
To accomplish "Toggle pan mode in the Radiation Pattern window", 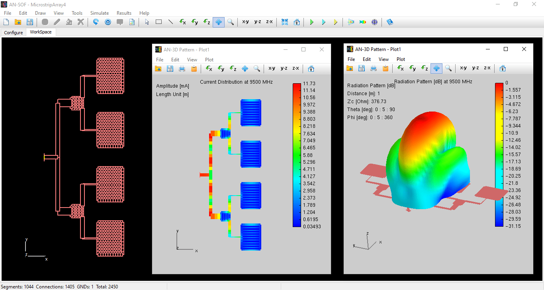I will [x=436, y=68].
